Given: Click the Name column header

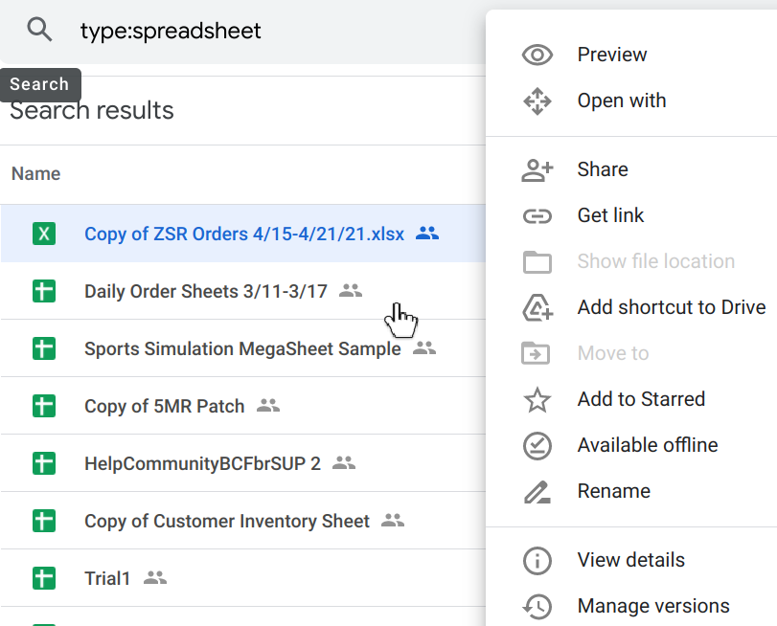Looking at the screenshot, I should pyautogui.click(x=35, y=173).
